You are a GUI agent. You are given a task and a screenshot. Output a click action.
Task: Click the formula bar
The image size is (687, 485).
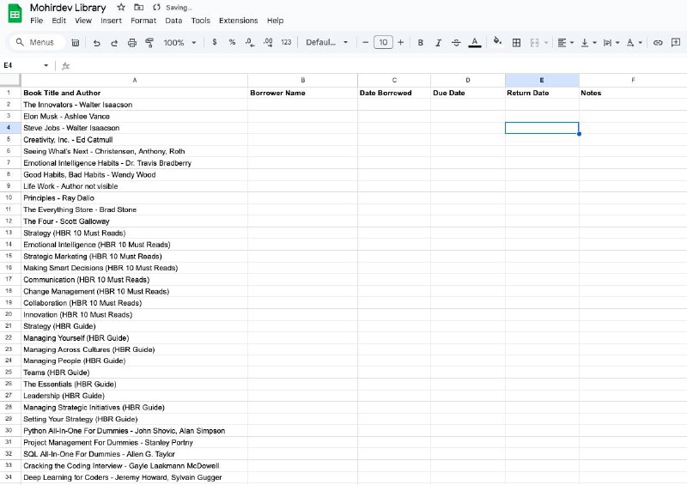click(377, 66)
